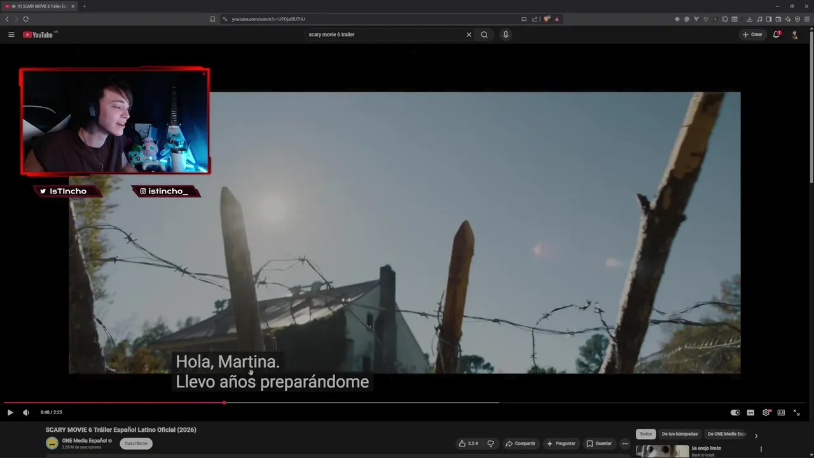Select the De tus búsquedas chip
This screenshot has width=814, height=458.
pyautogui.click(x=680, y=434)
